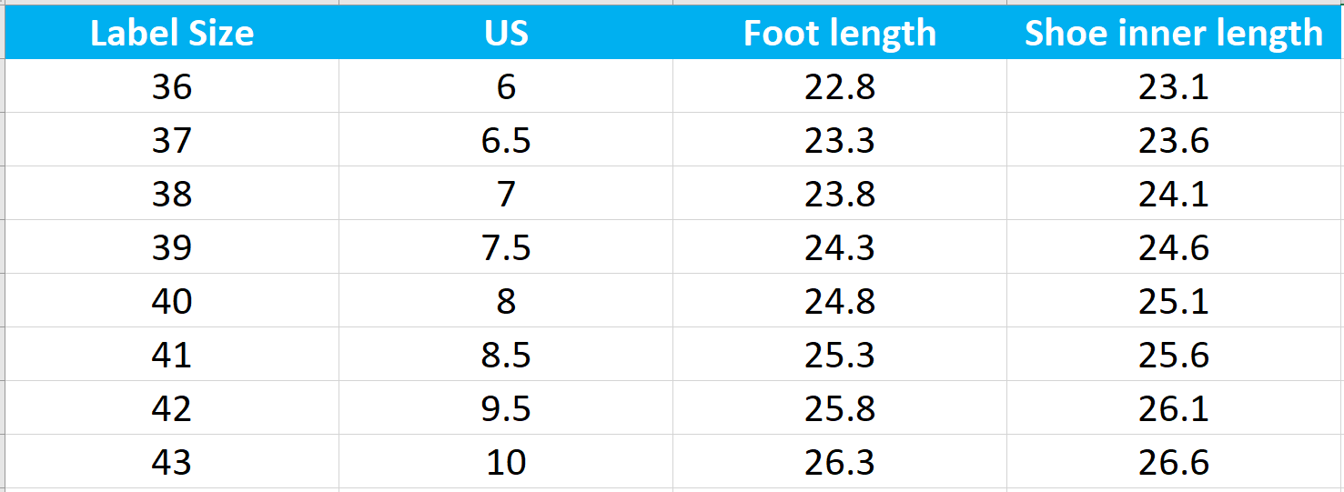Select the Label Size header cell
This screenshot has height=492, width=1344.
click(172, 34)
